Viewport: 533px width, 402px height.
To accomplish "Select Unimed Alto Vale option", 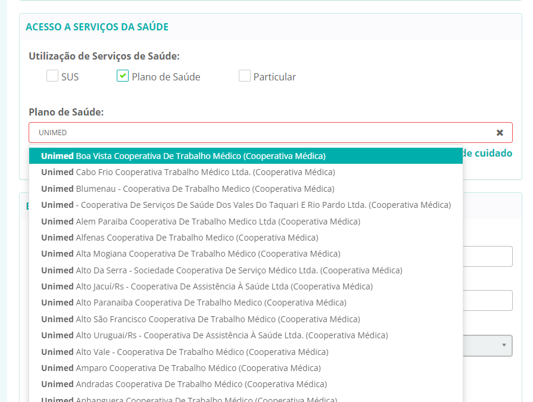I will pyautogui.click(x=184, y=352).
